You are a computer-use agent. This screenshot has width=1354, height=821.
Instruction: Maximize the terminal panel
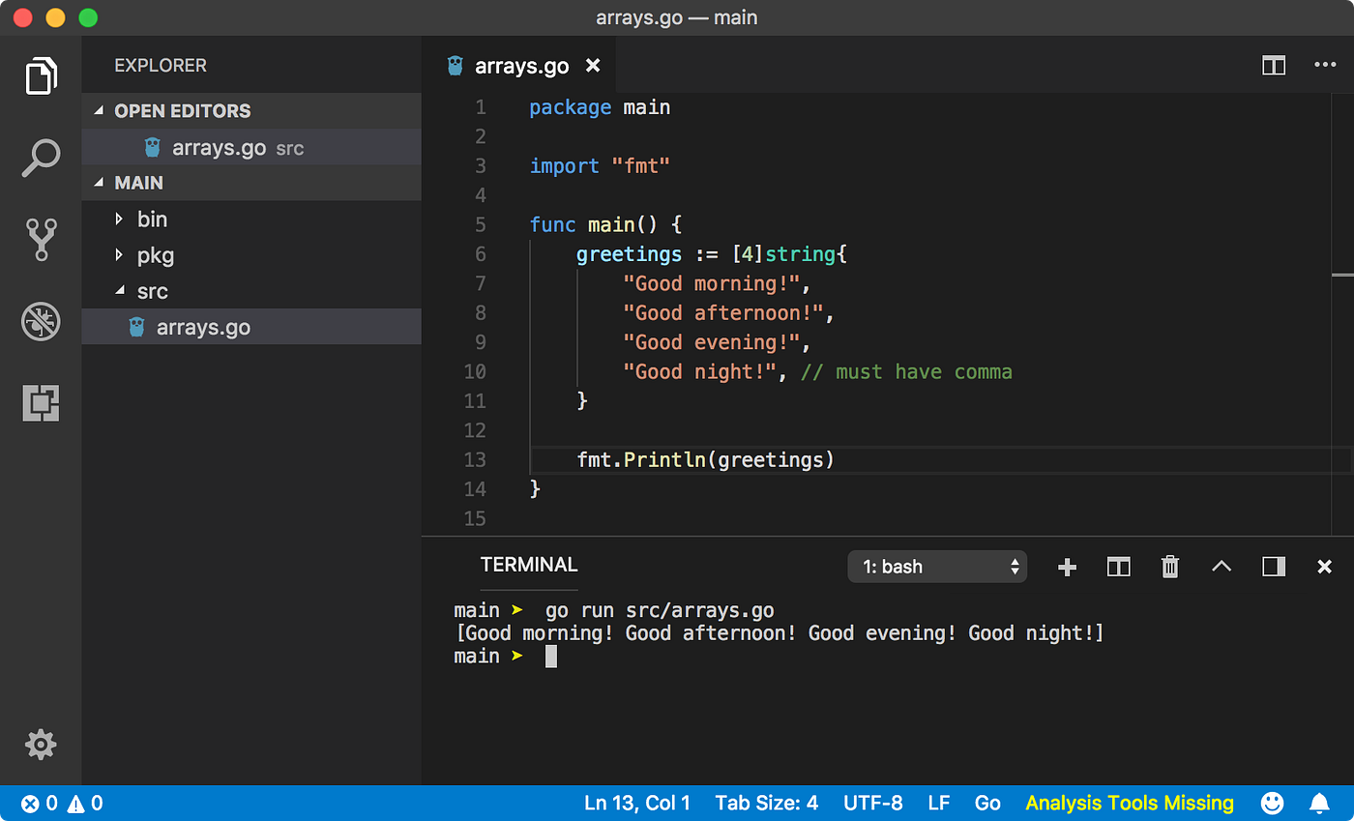pos(1221,567)
